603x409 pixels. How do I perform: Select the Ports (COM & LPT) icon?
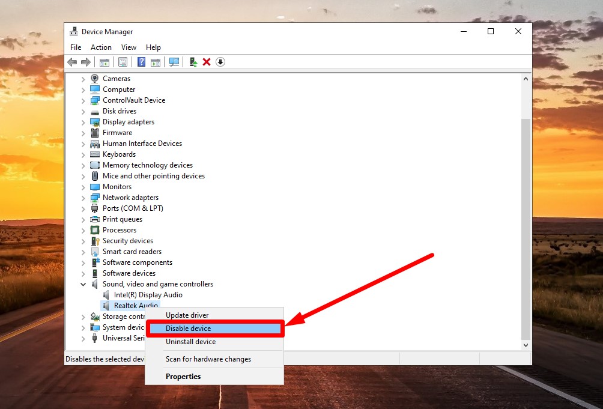95,208
